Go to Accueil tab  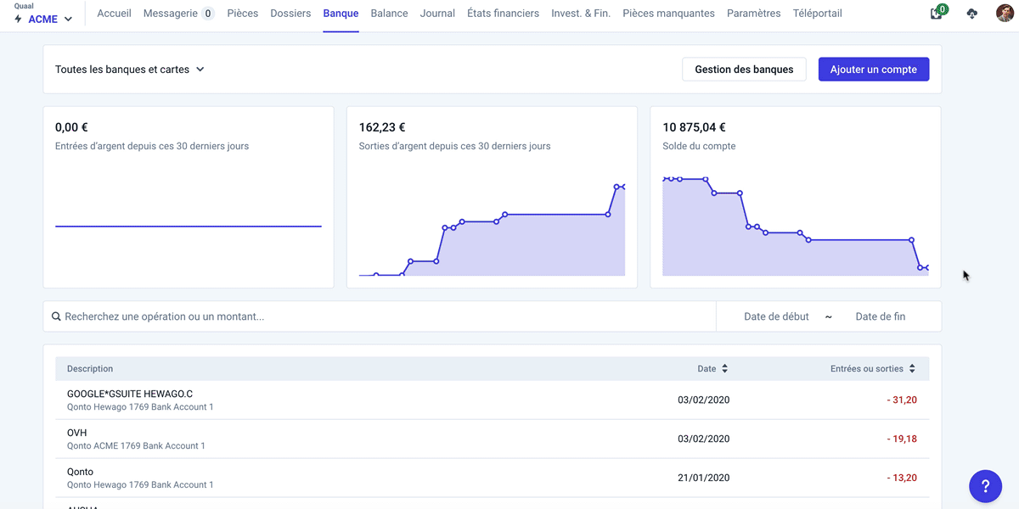click(x=114, y=14)
